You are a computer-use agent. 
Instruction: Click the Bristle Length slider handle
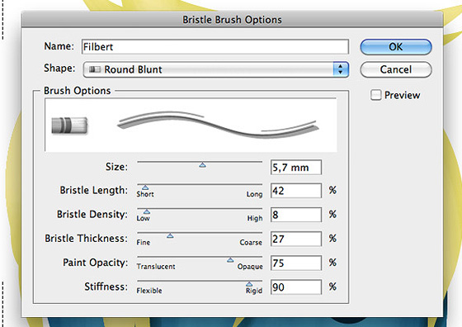tap(145, 187)
